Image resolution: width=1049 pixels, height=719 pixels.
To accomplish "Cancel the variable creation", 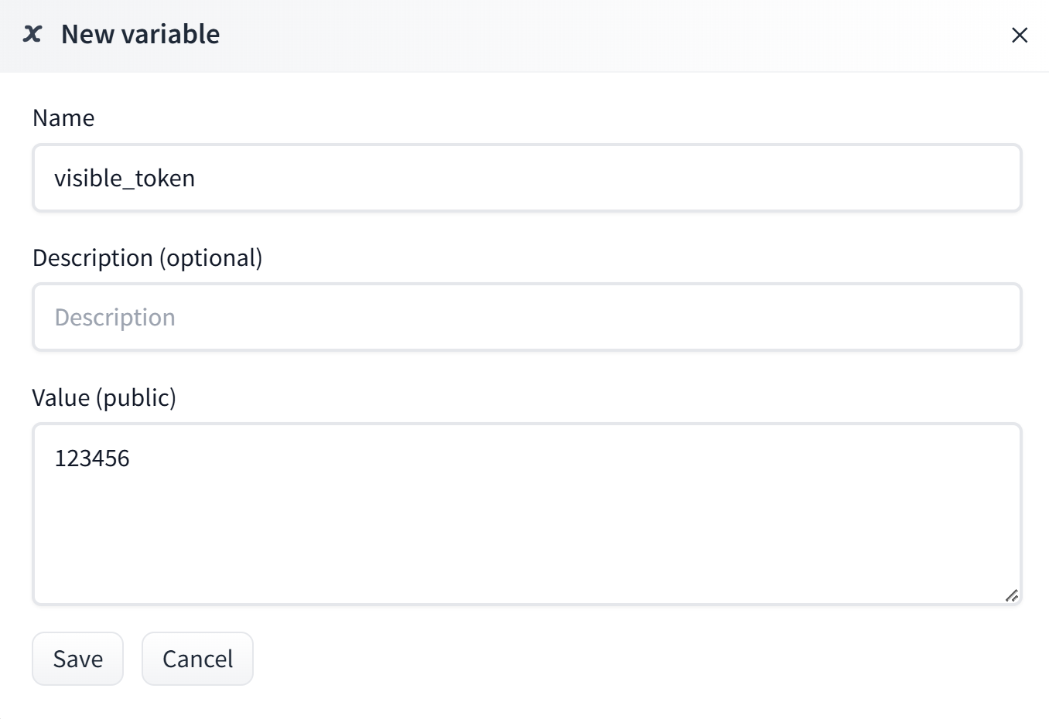I will click(197, 659).
